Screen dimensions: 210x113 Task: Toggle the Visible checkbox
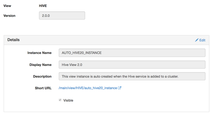click(x=60, y=100)
